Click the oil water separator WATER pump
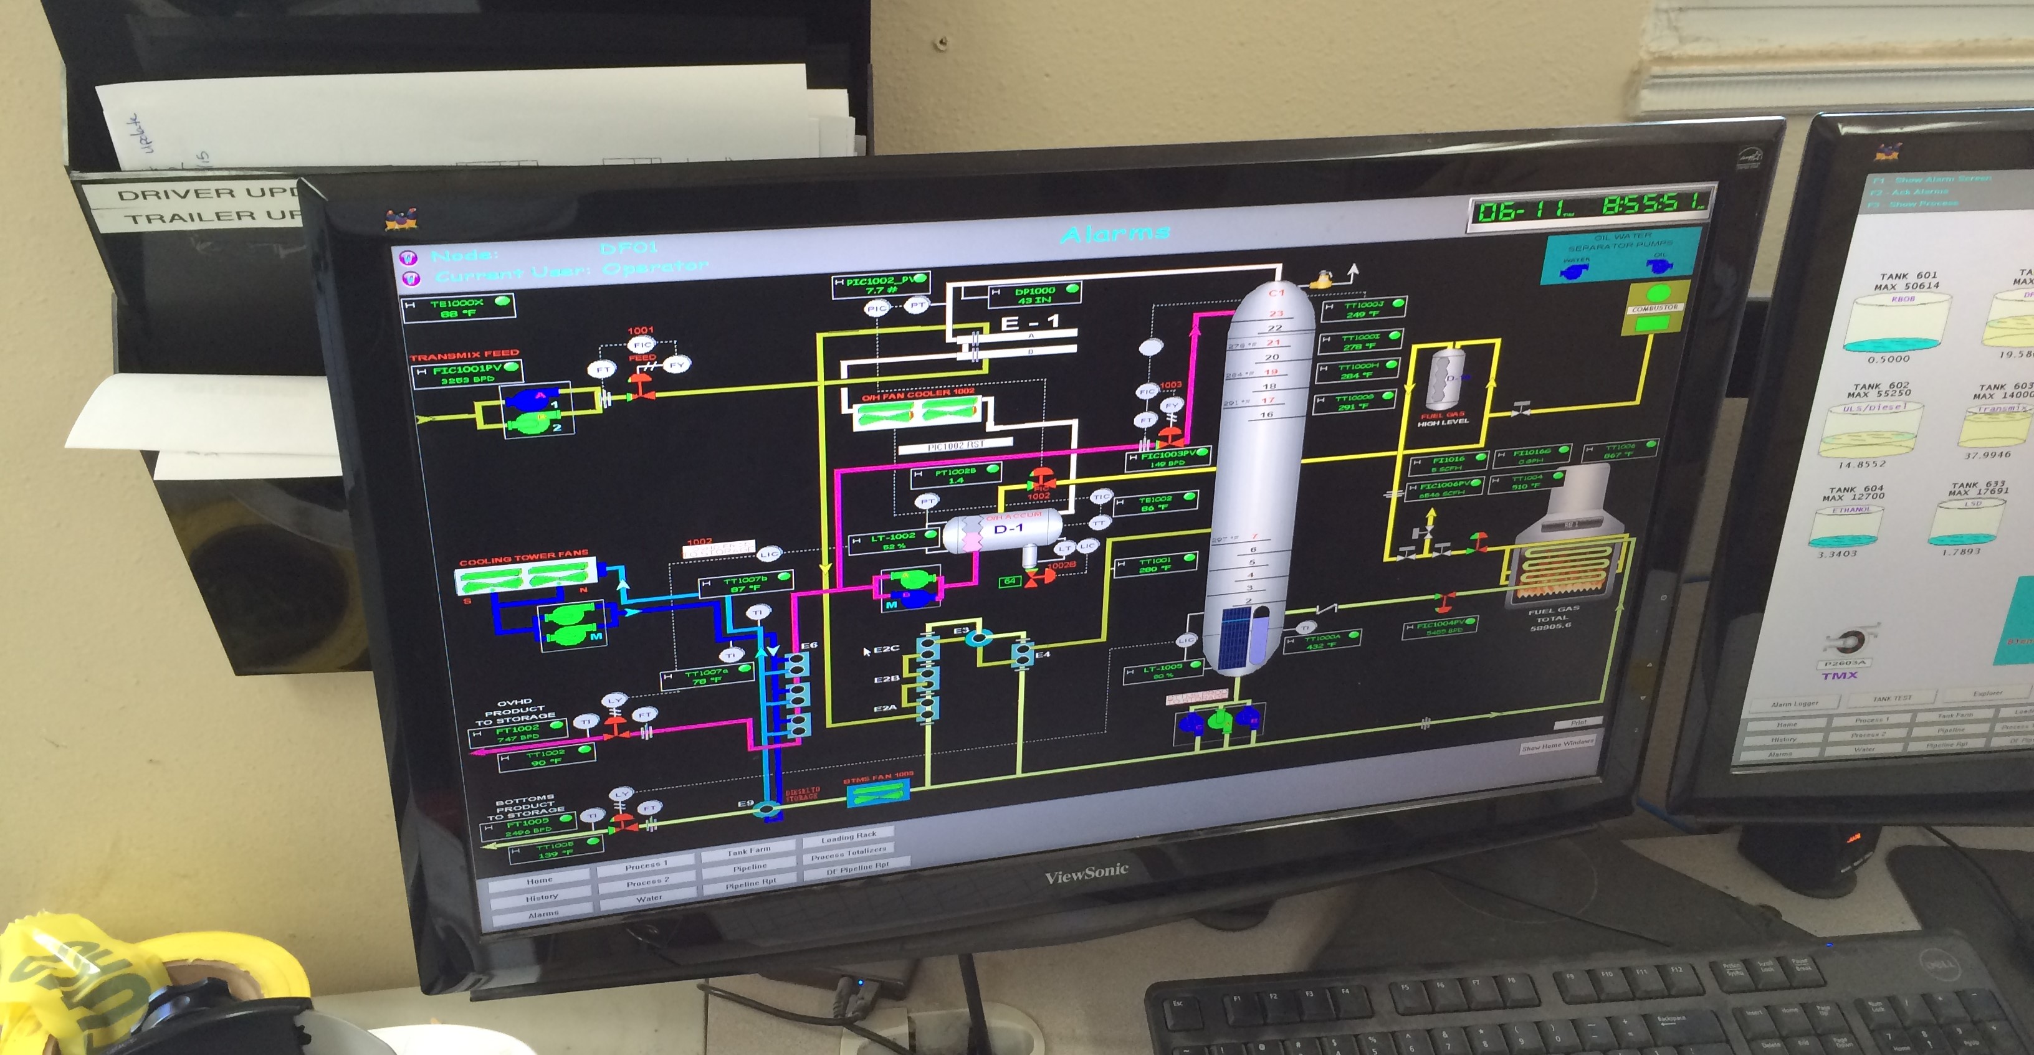Screen dimensions: 2034x1055 point(1573,272)
